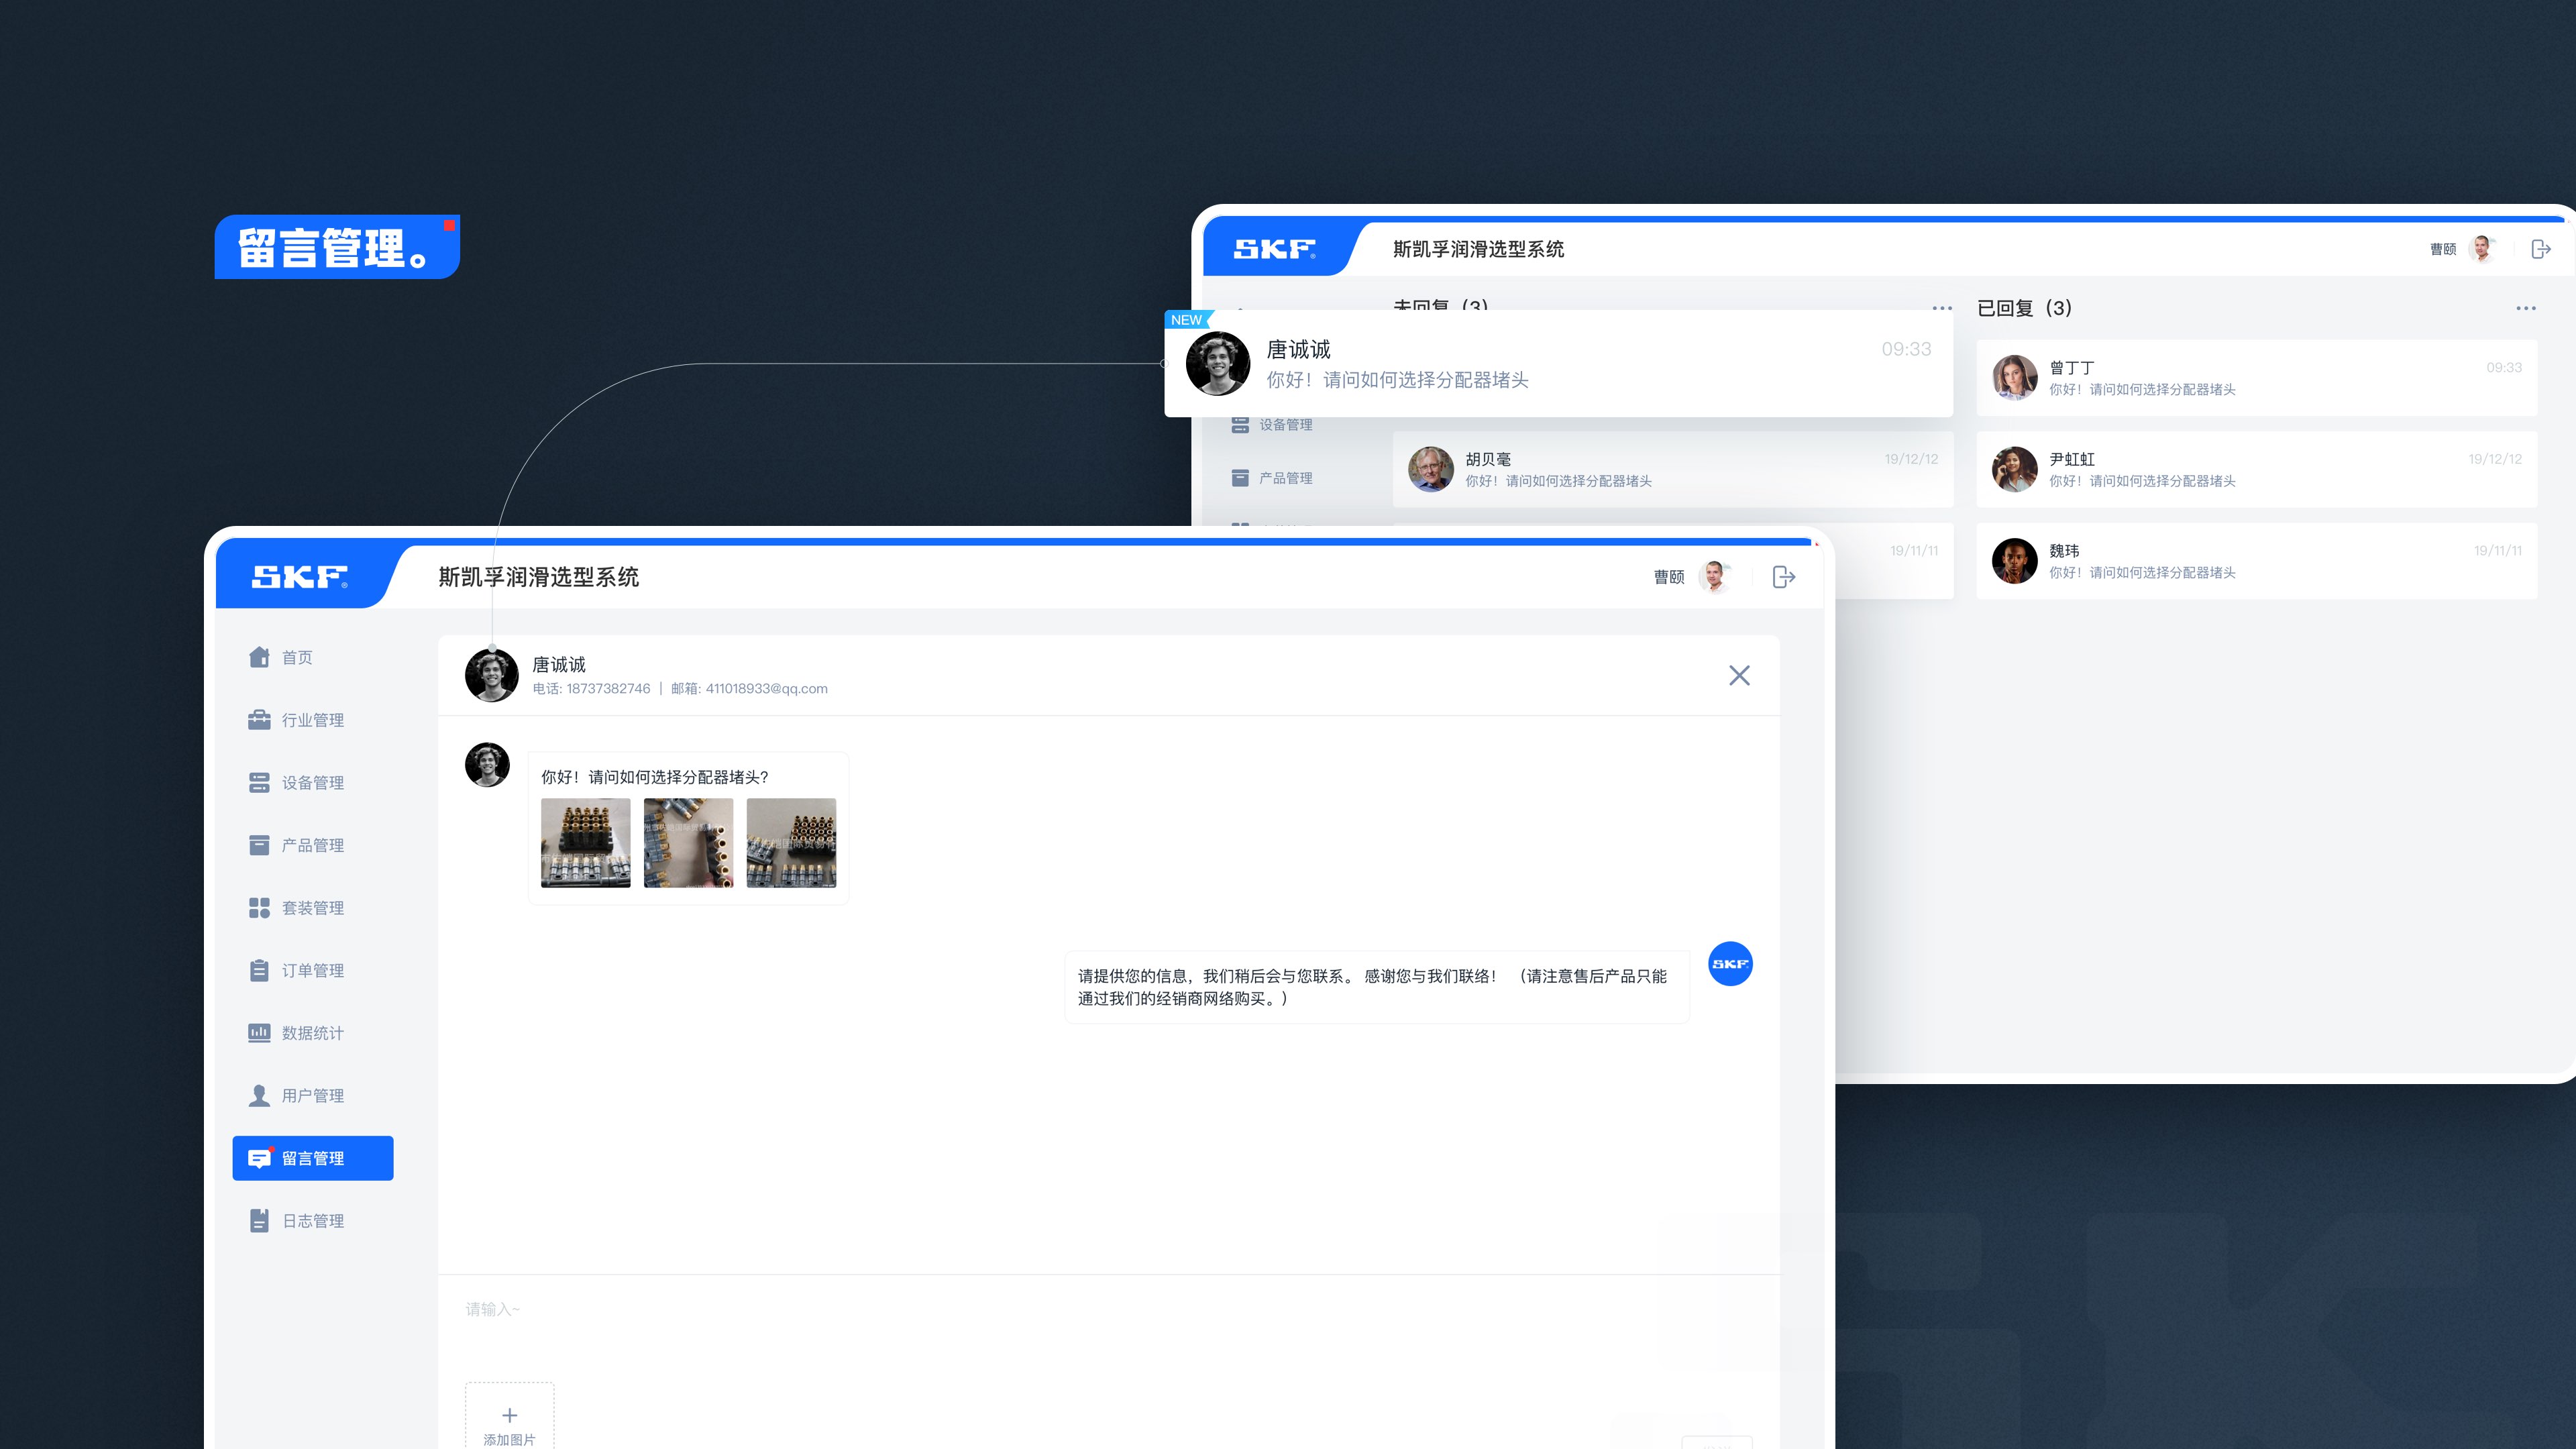This screenshot has width=2576, height=1449.
Task: Click 曹颐 username in front window header
Action: 1668,577
